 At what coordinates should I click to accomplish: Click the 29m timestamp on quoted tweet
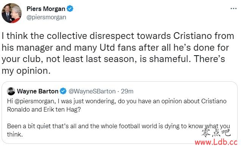pyautogui.click(x=127, y=91)
